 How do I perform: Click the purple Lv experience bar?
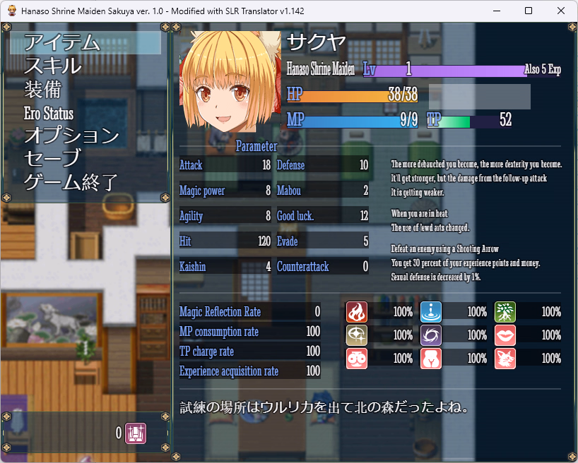(444, 69)
